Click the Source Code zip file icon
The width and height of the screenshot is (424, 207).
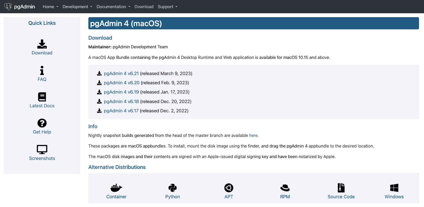click(x=341, y=188)
